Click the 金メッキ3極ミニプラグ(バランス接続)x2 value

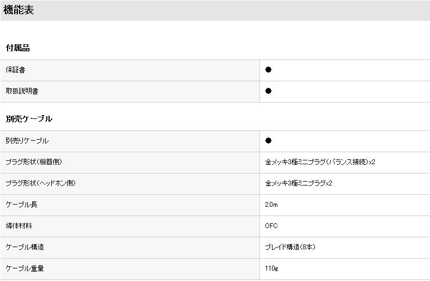(320, 162)
